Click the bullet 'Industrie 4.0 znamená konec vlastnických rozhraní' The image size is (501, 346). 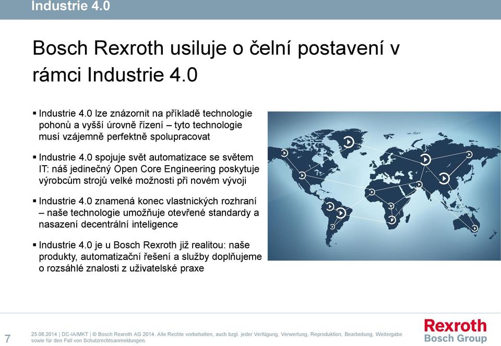pyautogui.click(x=148, y=201)
